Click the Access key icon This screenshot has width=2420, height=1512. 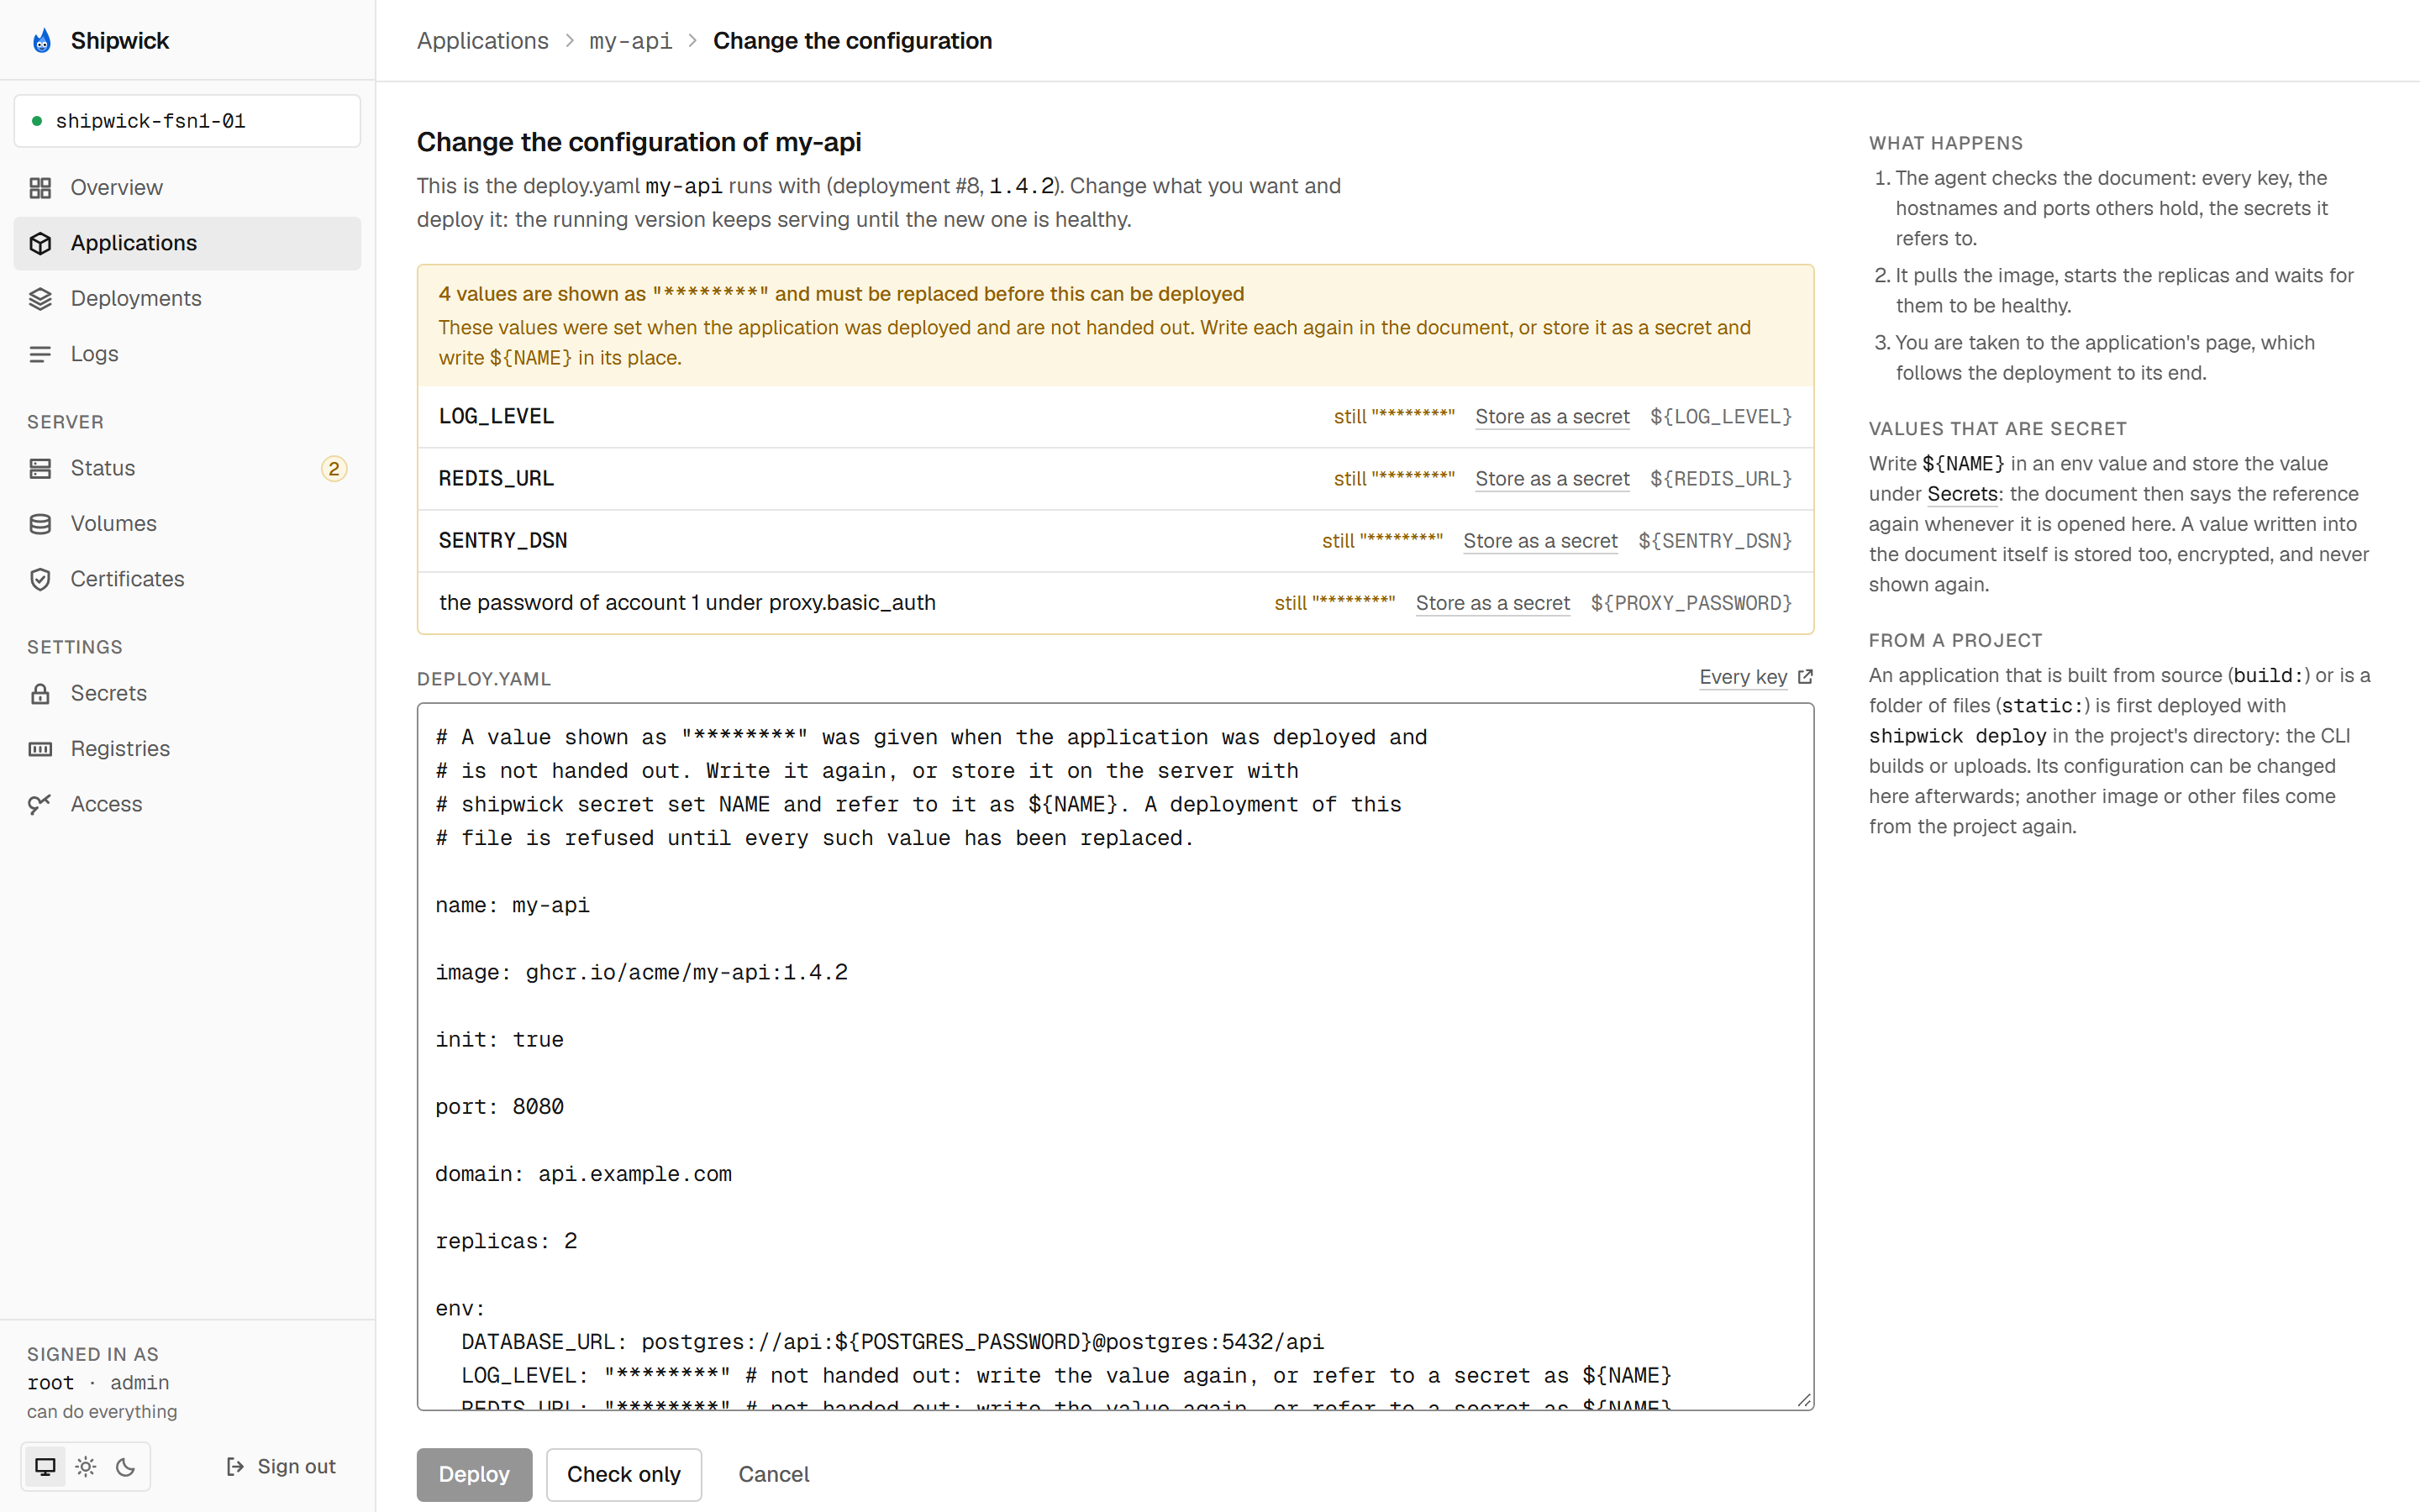click(40, 804)
